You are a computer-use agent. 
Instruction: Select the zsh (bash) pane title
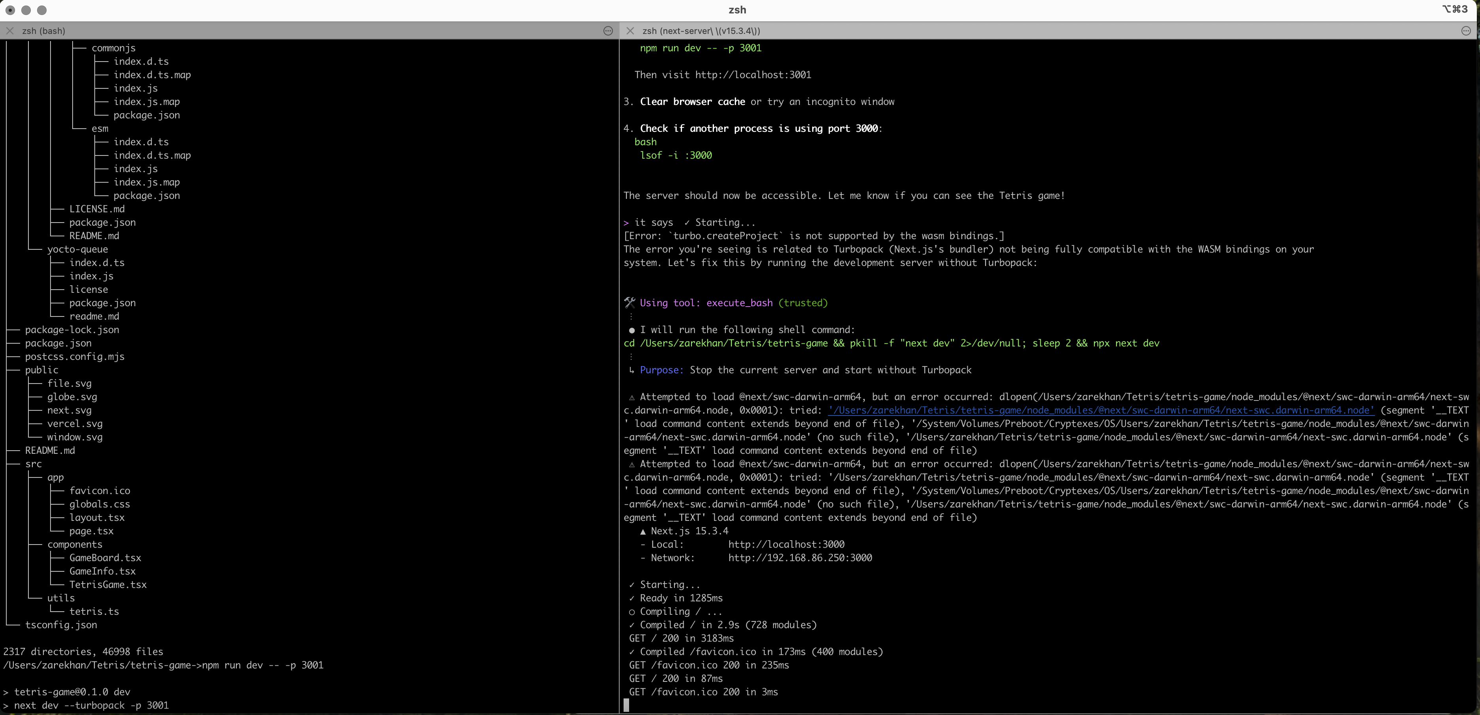(43, 31)
